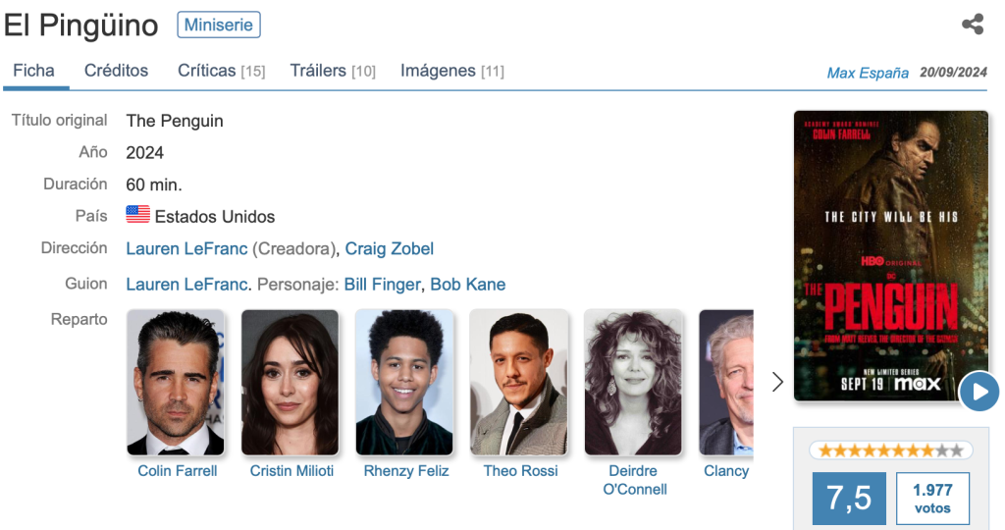Show next cast members with arrow

tap(778, 382)
